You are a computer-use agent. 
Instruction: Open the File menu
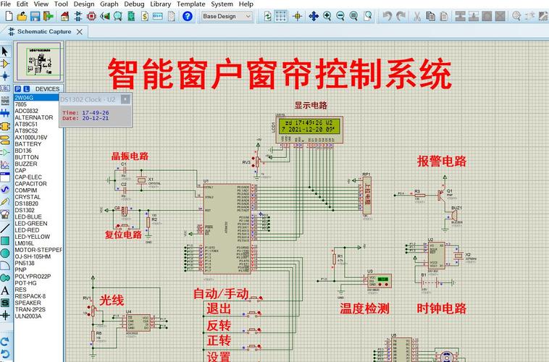6,4
